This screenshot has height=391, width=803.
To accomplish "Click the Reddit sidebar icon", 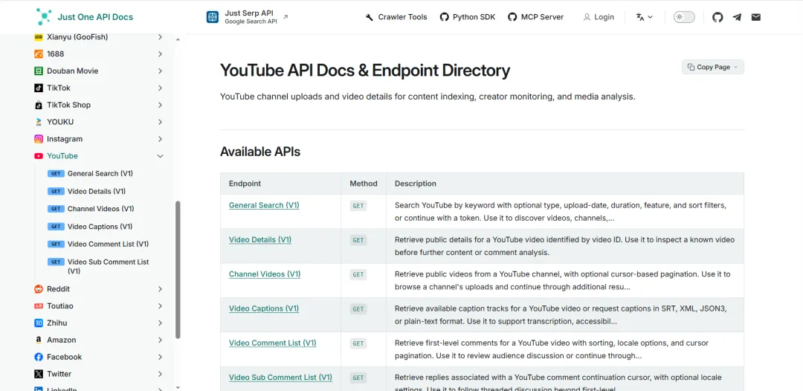I will coord(39,288).
